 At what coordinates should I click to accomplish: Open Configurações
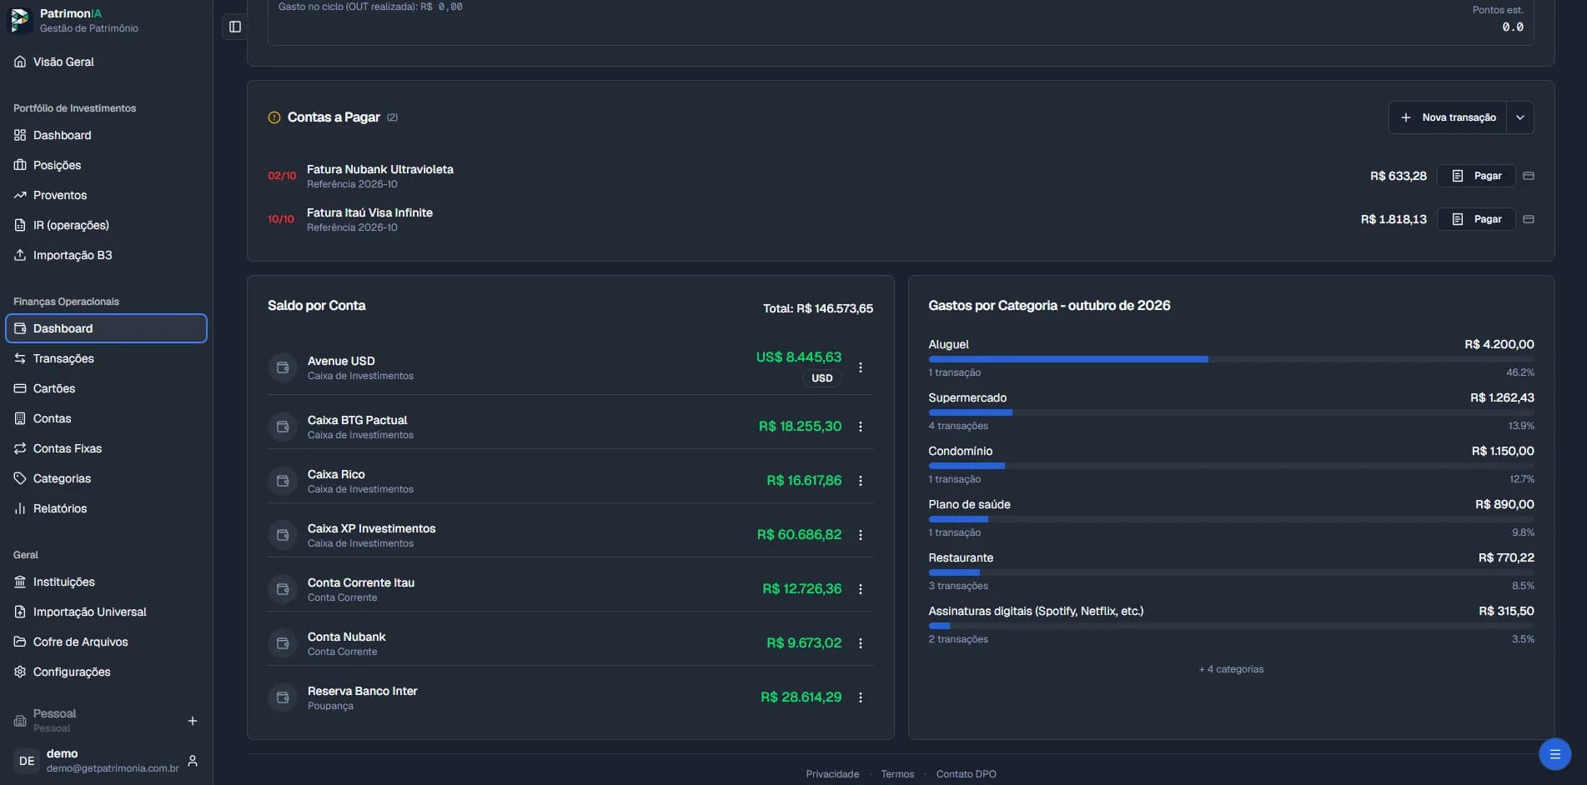[106, 672]
